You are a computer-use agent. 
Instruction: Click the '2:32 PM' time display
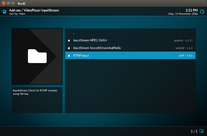[x=192, y=10]
